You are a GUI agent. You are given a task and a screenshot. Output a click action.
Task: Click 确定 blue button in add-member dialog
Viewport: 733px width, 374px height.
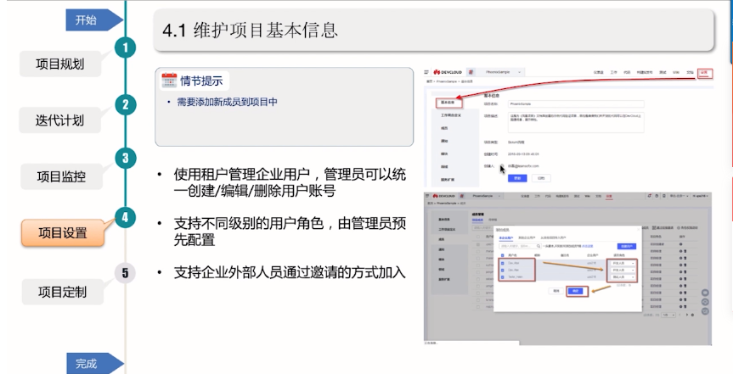[x=576, y=291]
